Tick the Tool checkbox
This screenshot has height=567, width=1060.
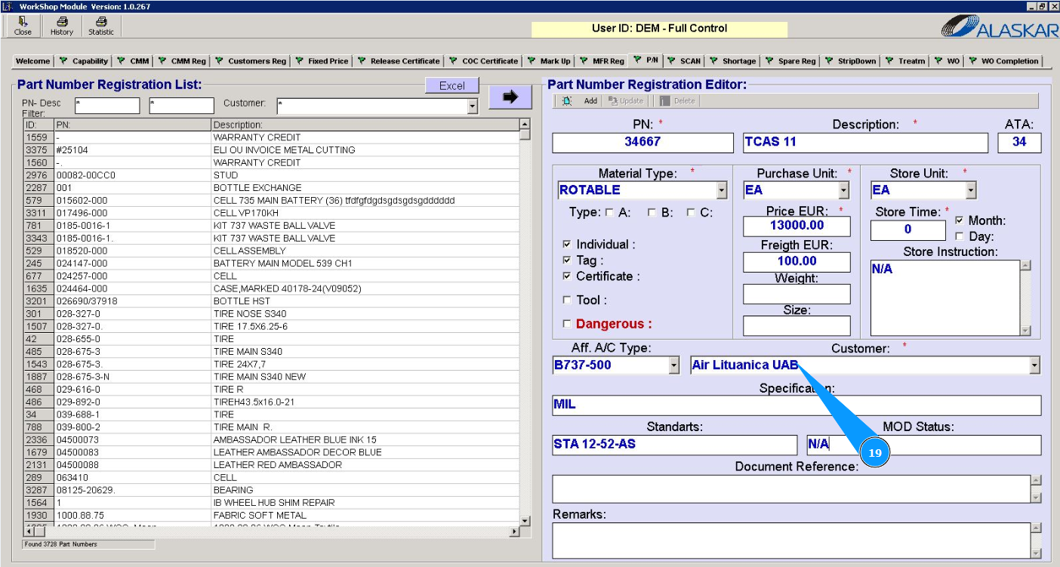coord(567,300)
